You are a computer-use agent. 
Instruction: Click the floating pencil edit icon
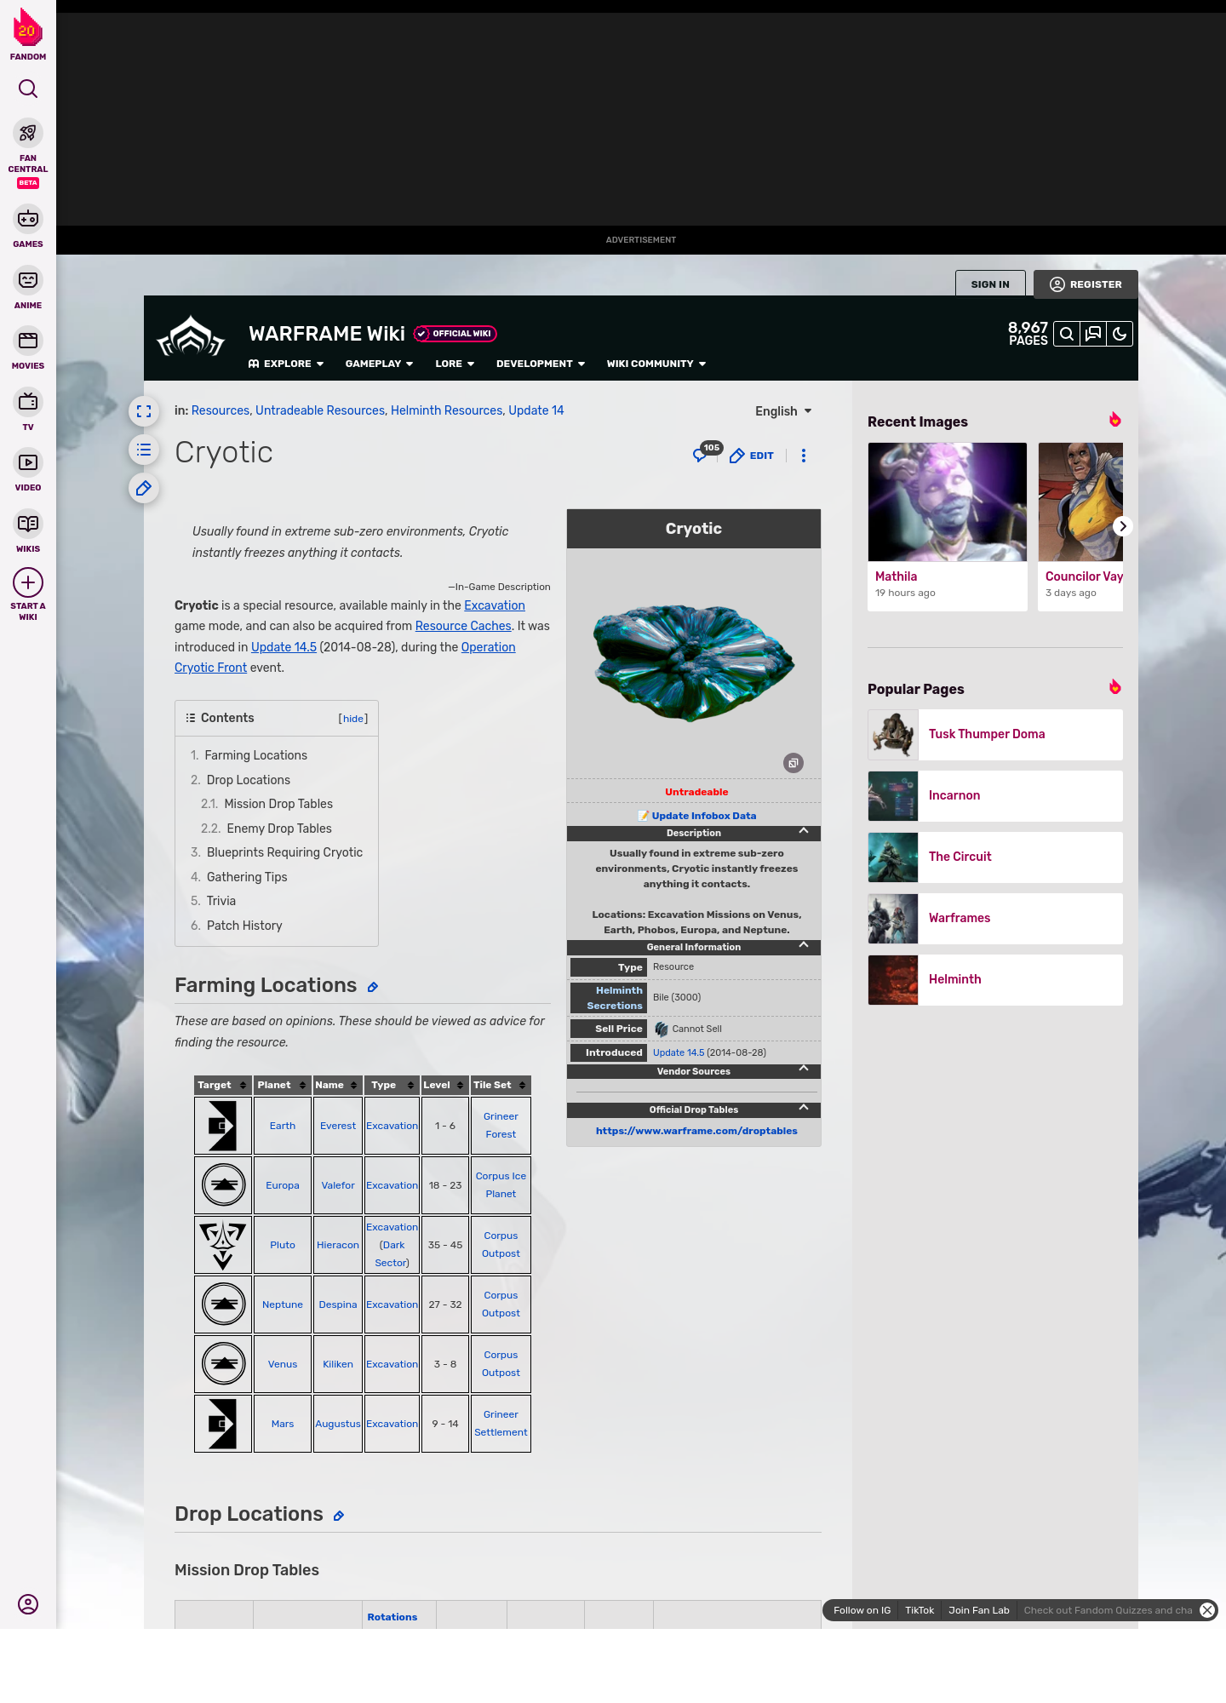144,488
